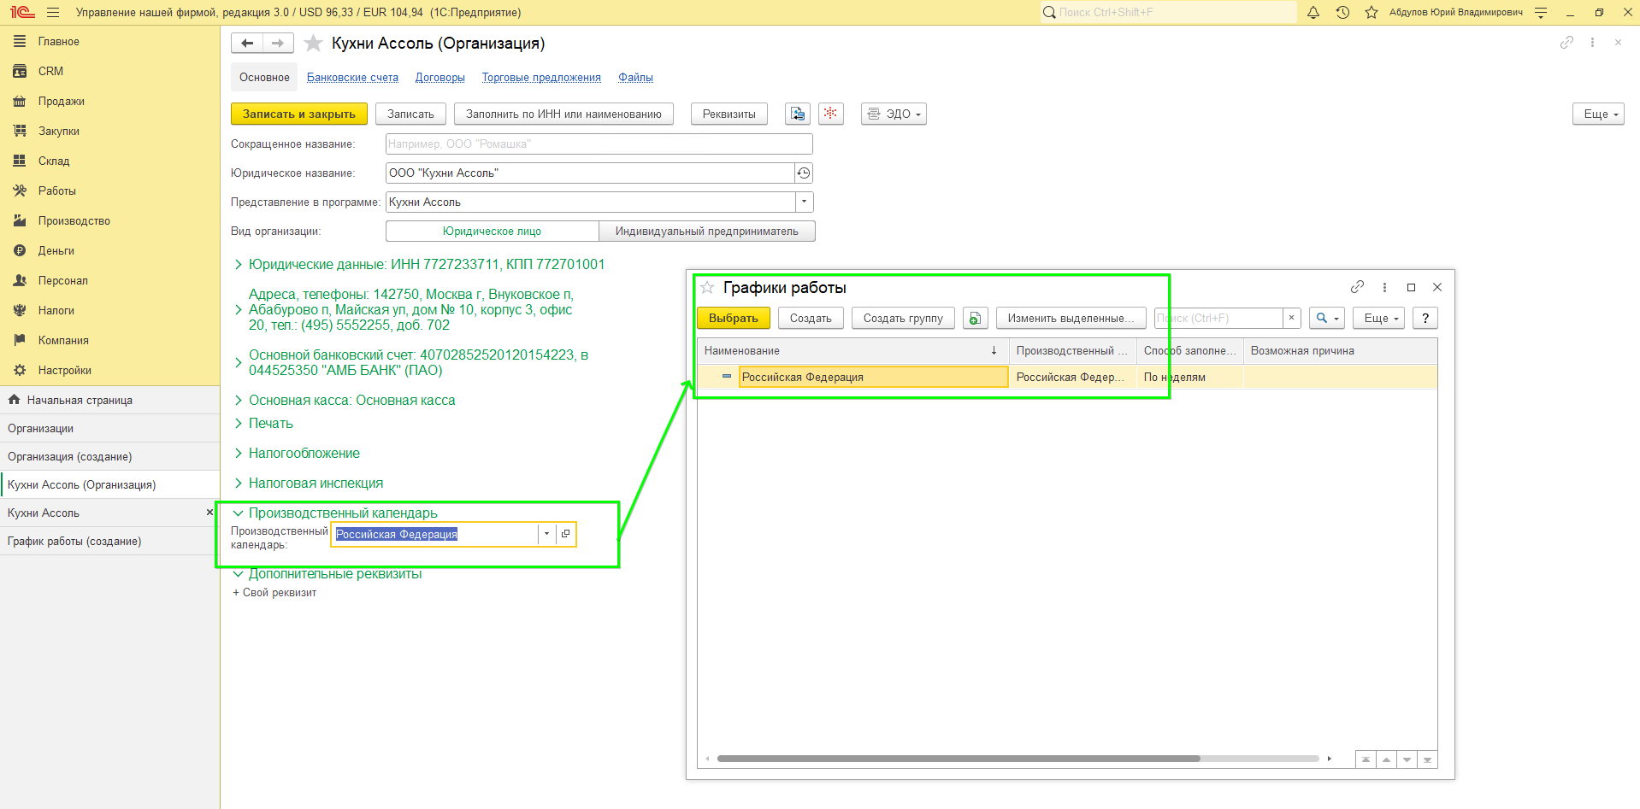This screenshot has height=809, width=1640.
Task: Open three-dot menu in Графики работы dialog
Action: click(1384, 287)
